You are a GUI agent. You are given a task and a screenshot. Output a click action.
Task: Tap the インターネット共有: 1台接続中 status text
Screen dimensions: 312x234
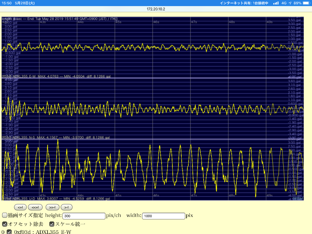244,3
